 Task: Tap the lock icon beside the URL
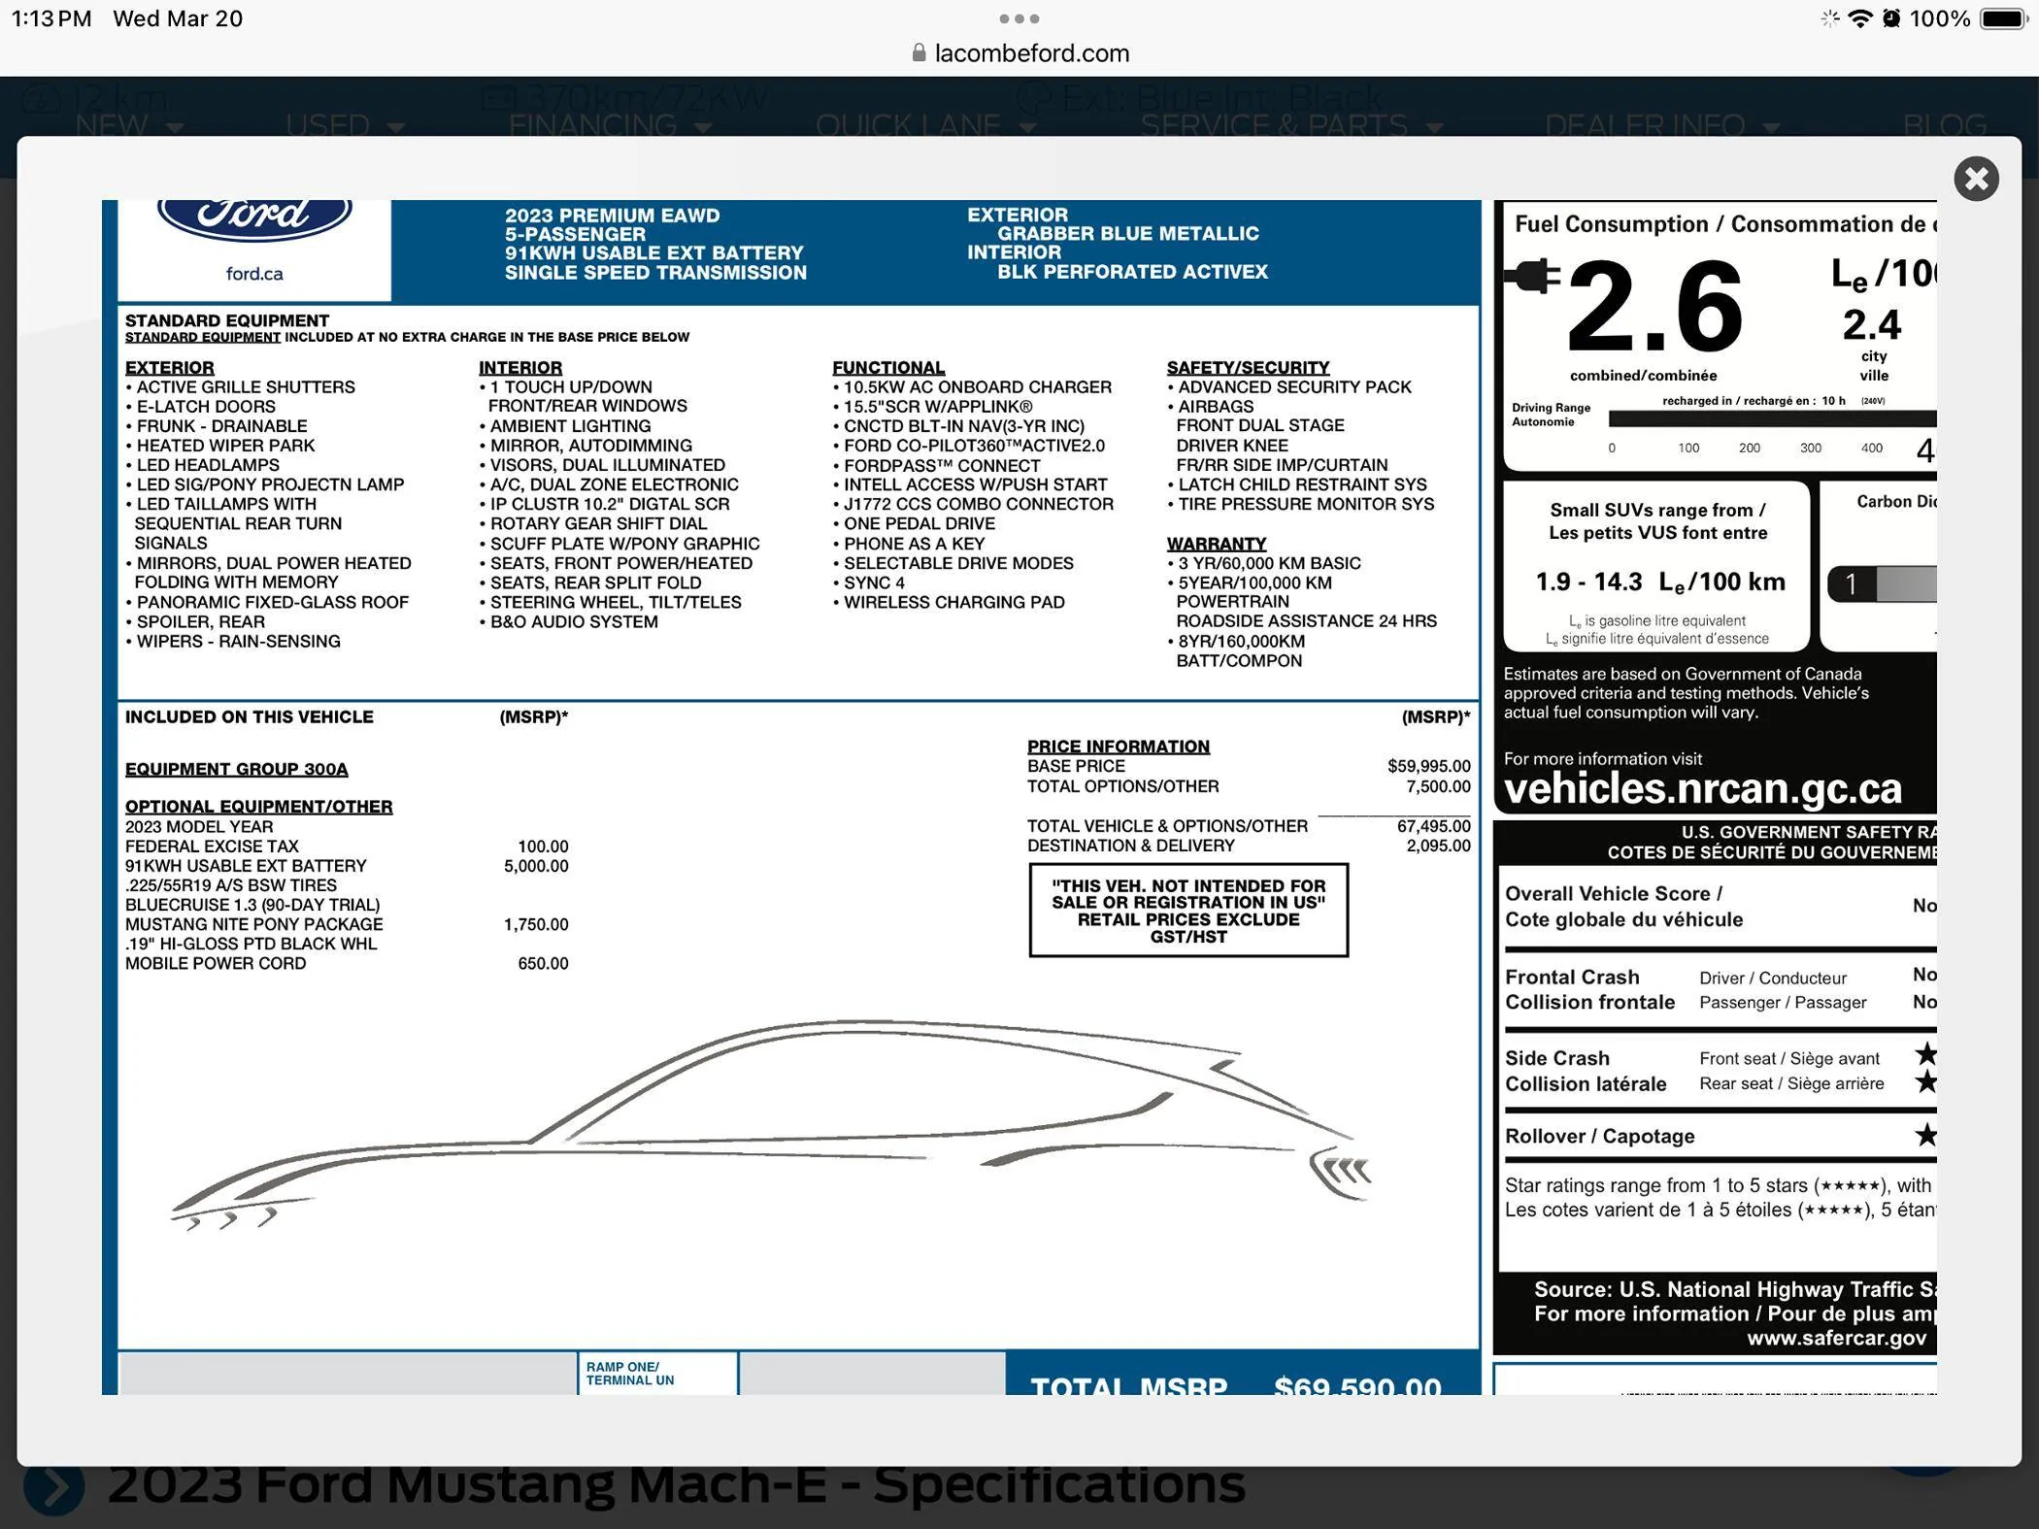(x=919, y=53)
